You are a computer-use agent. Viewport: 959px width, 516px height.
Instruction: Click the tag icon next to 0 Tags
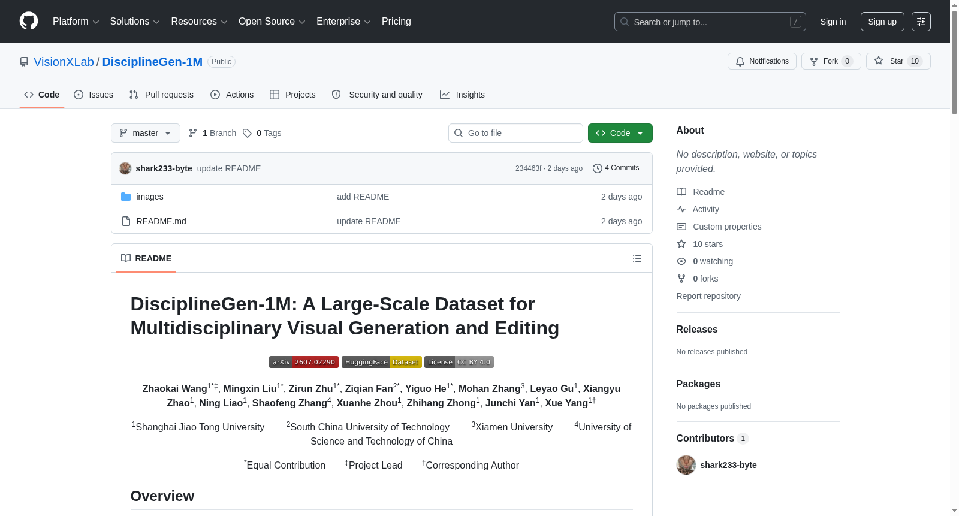(247, 133)
